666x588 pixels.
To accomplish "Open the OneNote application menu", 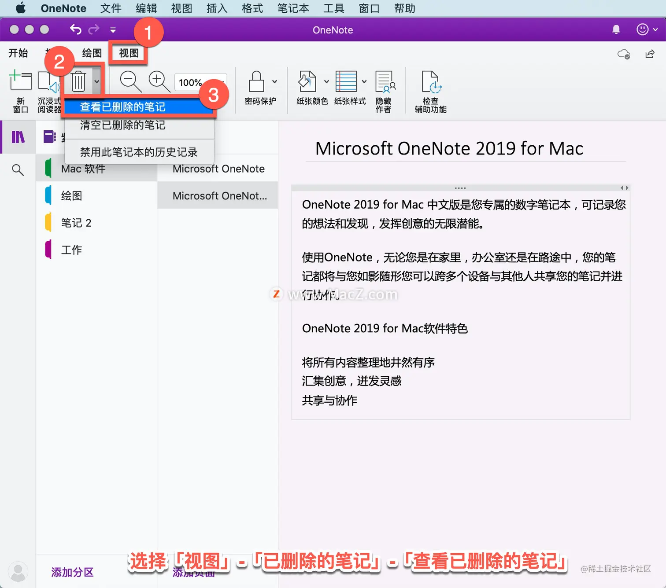I will [63, 8].
